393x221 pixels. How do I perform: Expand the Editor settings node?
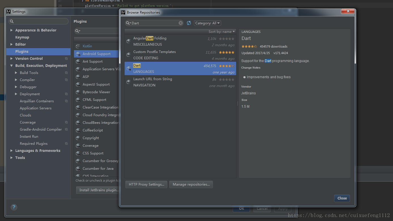tap(11, 44)
